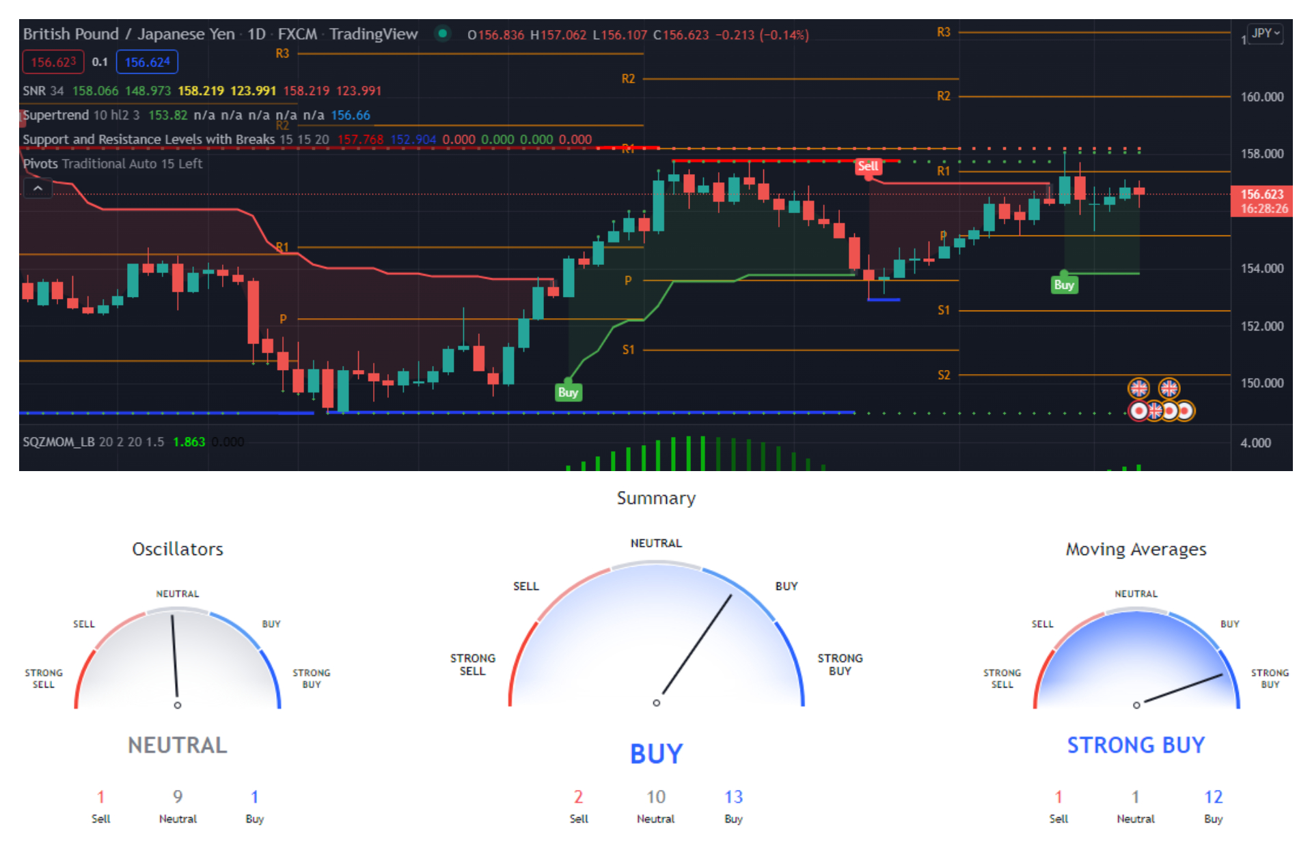This screenshot has height=850, width=1312.
Task: Click the blue 156.624 buy price button
Action: coord(147,62)
